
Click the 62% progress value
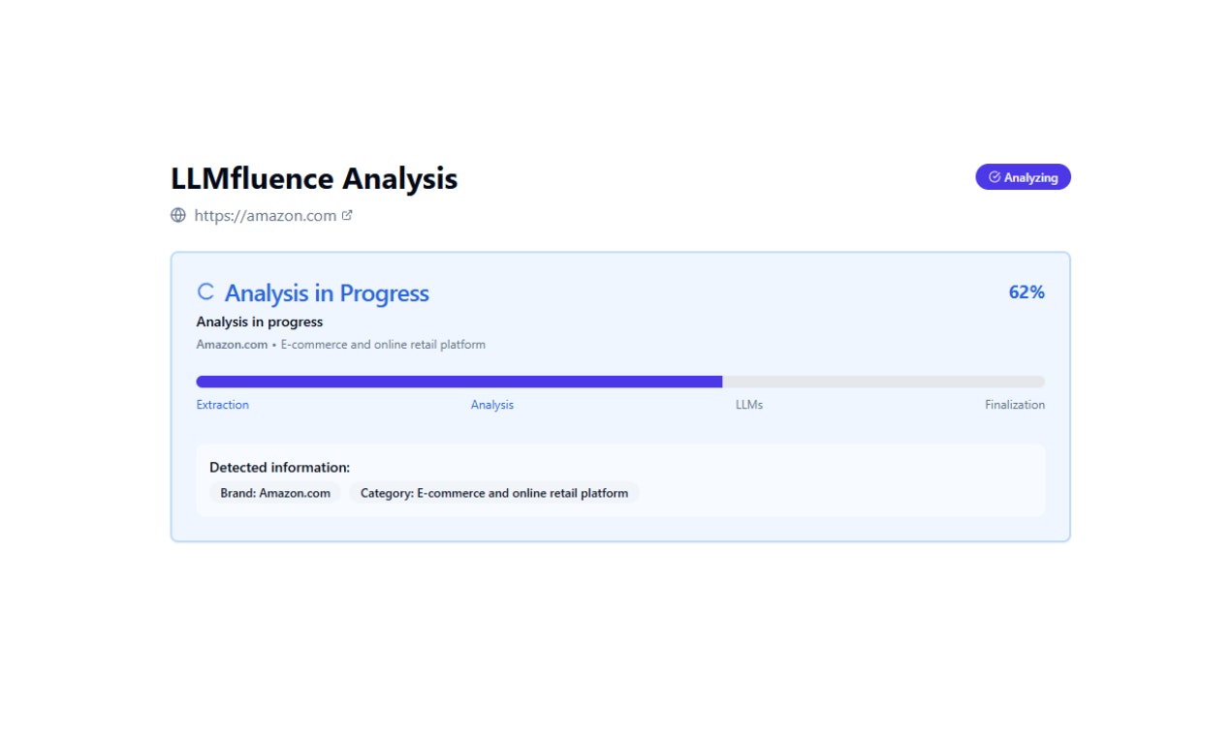click(1026, 292)
